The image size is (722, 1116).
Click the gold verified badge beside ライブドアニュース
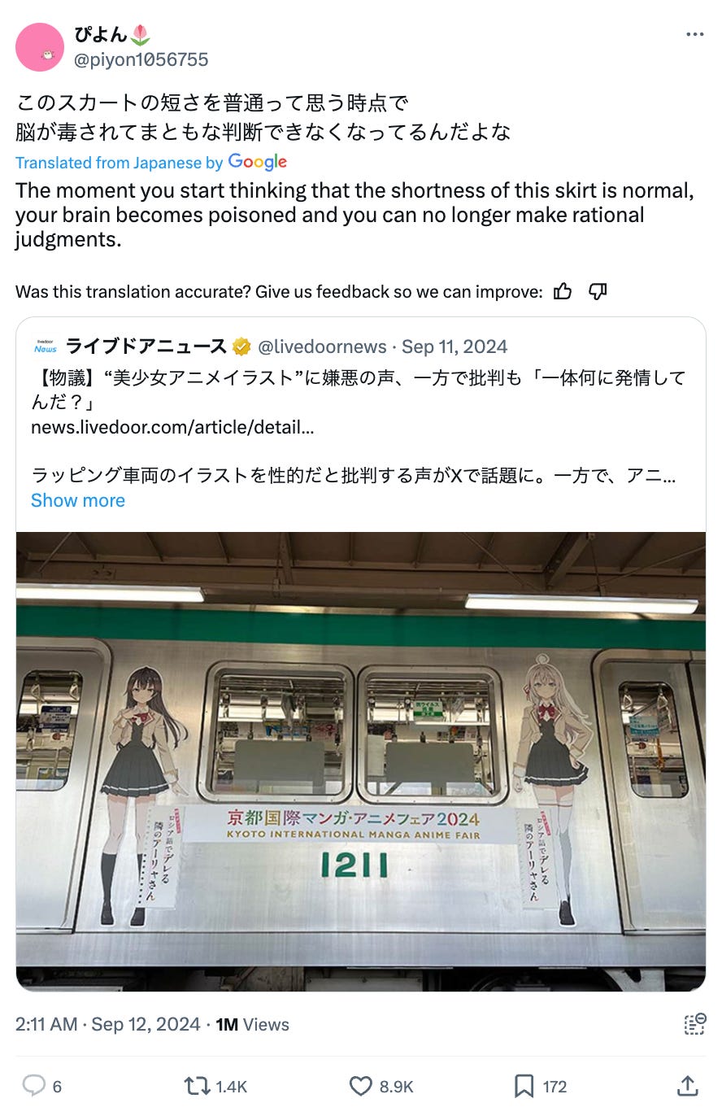tap(241, 347)
